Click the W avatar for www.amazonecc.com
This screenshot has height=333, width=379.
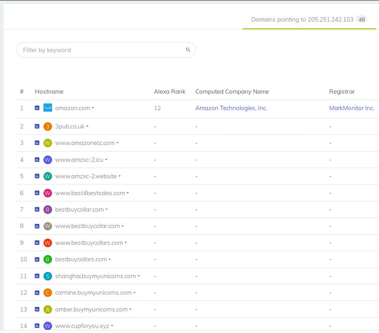(48, 143)
